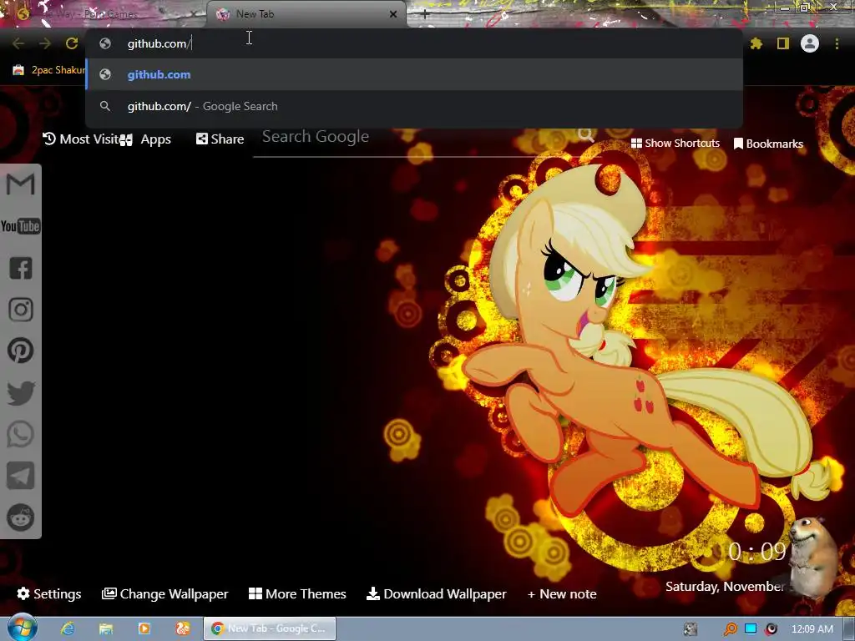Open Facebook sidebar shortcut
The height and width of the screenshot is (641, 855).
pos(21,268)
